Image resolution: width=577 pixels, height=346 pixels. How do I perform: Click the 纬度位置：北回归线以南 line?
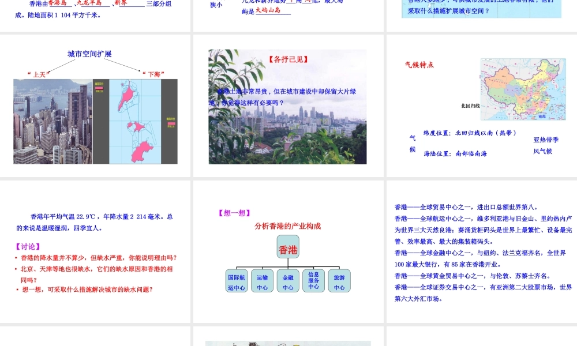tap(470, 133)
